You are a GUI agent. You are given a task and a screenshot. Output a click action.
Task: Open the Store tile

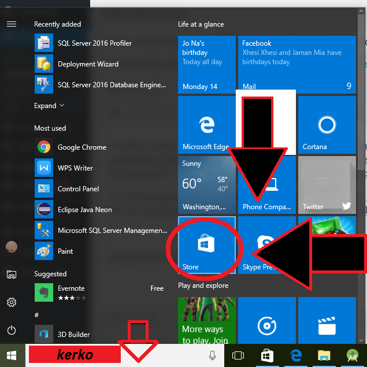point(206,244)
